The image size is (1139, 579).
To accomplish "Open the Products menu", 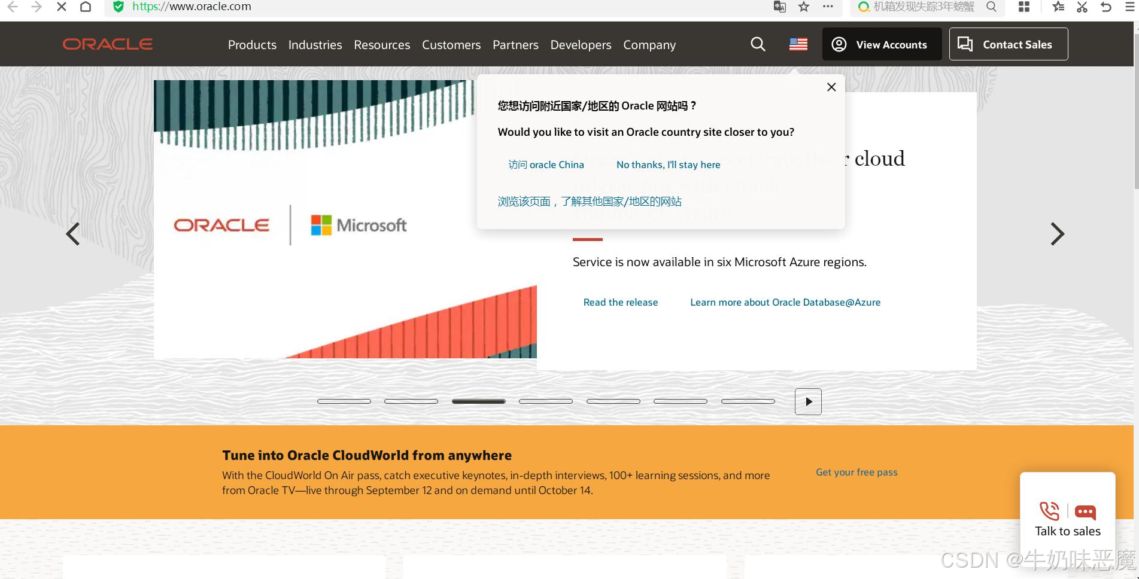I will (252, 45).
